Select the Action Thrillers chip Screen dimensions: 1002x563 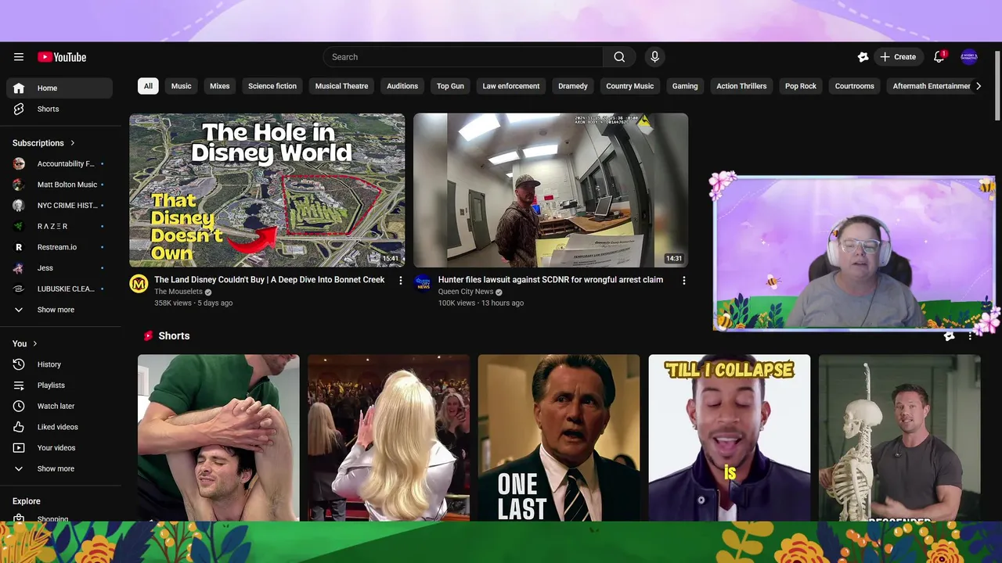(x=741, y=86)
